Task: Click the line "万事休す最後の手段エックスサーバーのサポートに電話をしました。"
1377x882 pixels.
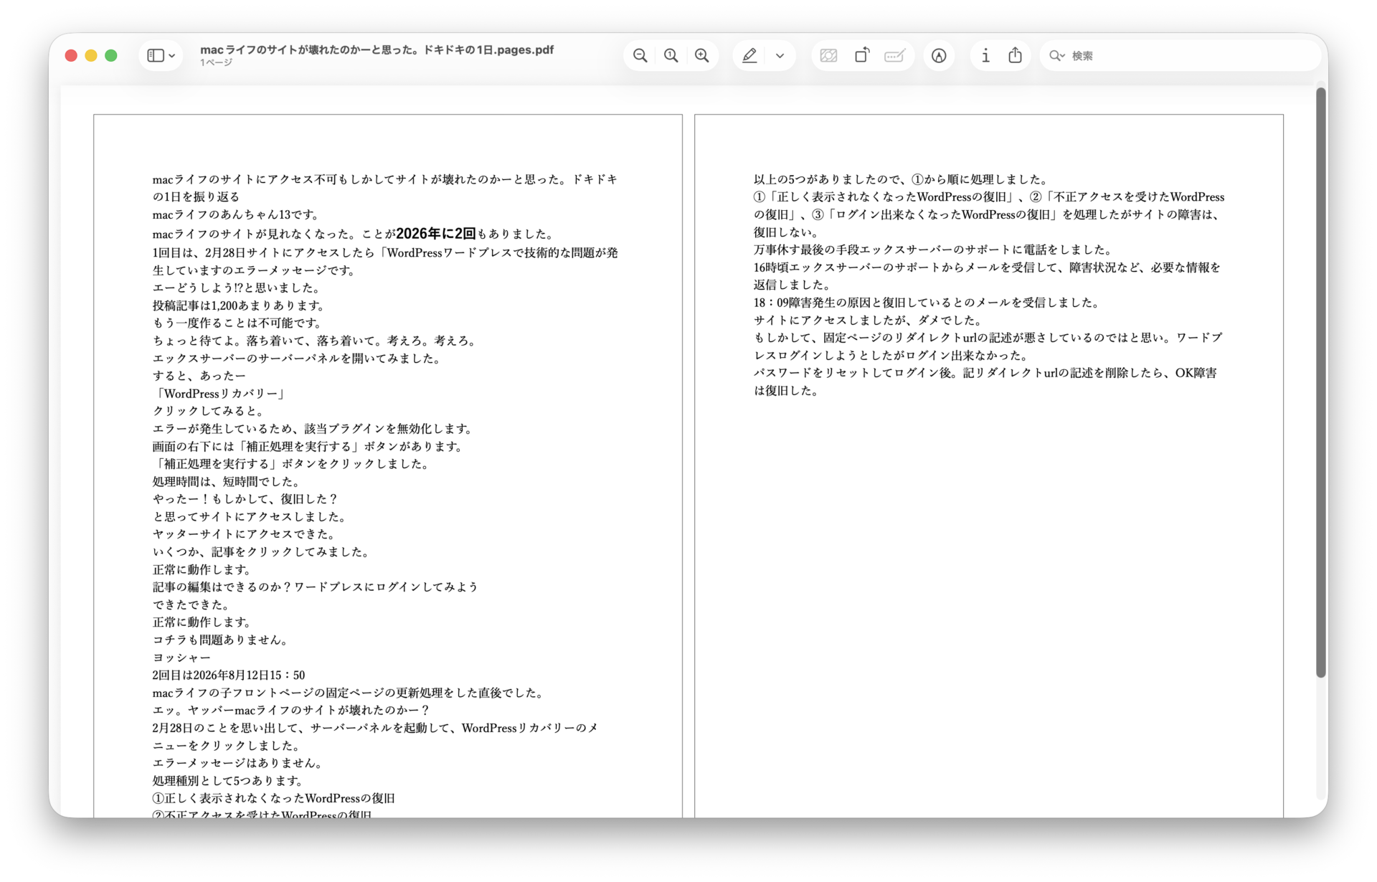Action: 934,250
